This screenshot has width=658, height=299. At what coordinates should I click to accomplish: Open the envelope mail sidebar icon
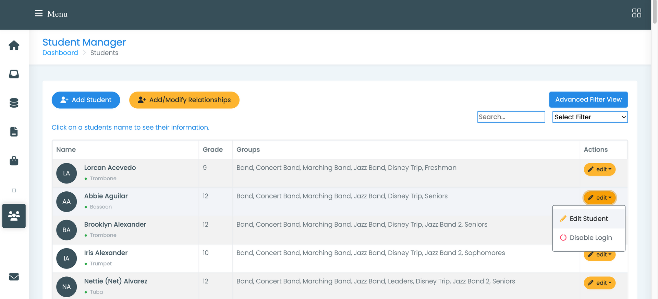14,277
